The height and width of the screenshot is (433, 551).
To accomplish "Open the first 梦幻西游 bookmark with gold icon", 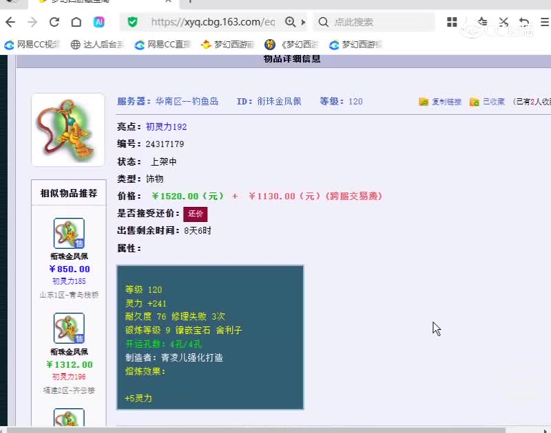I will tap(227, 45).
